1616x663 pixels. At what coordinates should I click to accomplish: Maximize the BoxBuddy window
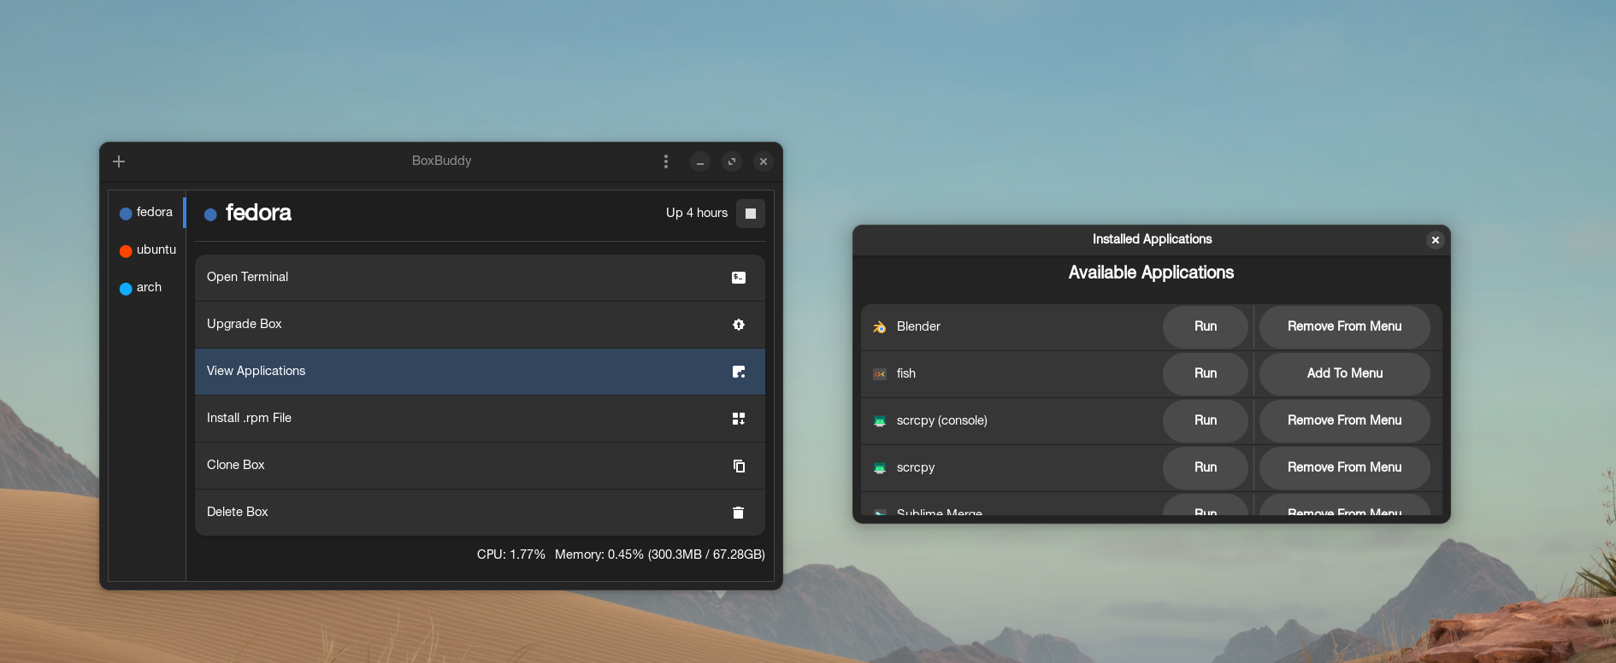(732, 161)
